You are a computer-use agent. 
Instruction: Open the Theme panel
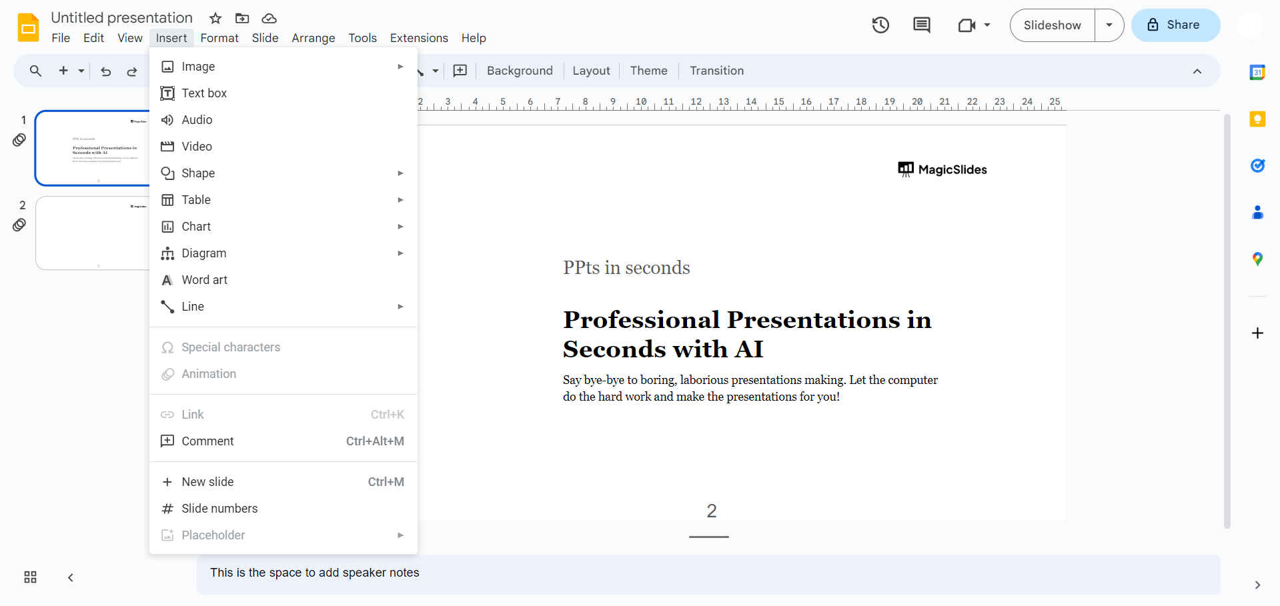coord(648,71)
